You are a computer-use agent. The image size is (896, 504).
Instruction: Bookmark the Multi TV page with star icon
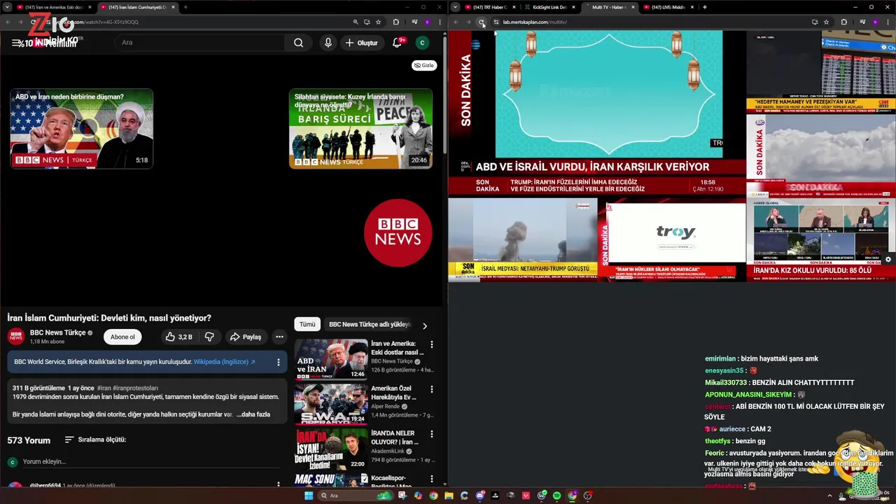[x=827, y=22]
